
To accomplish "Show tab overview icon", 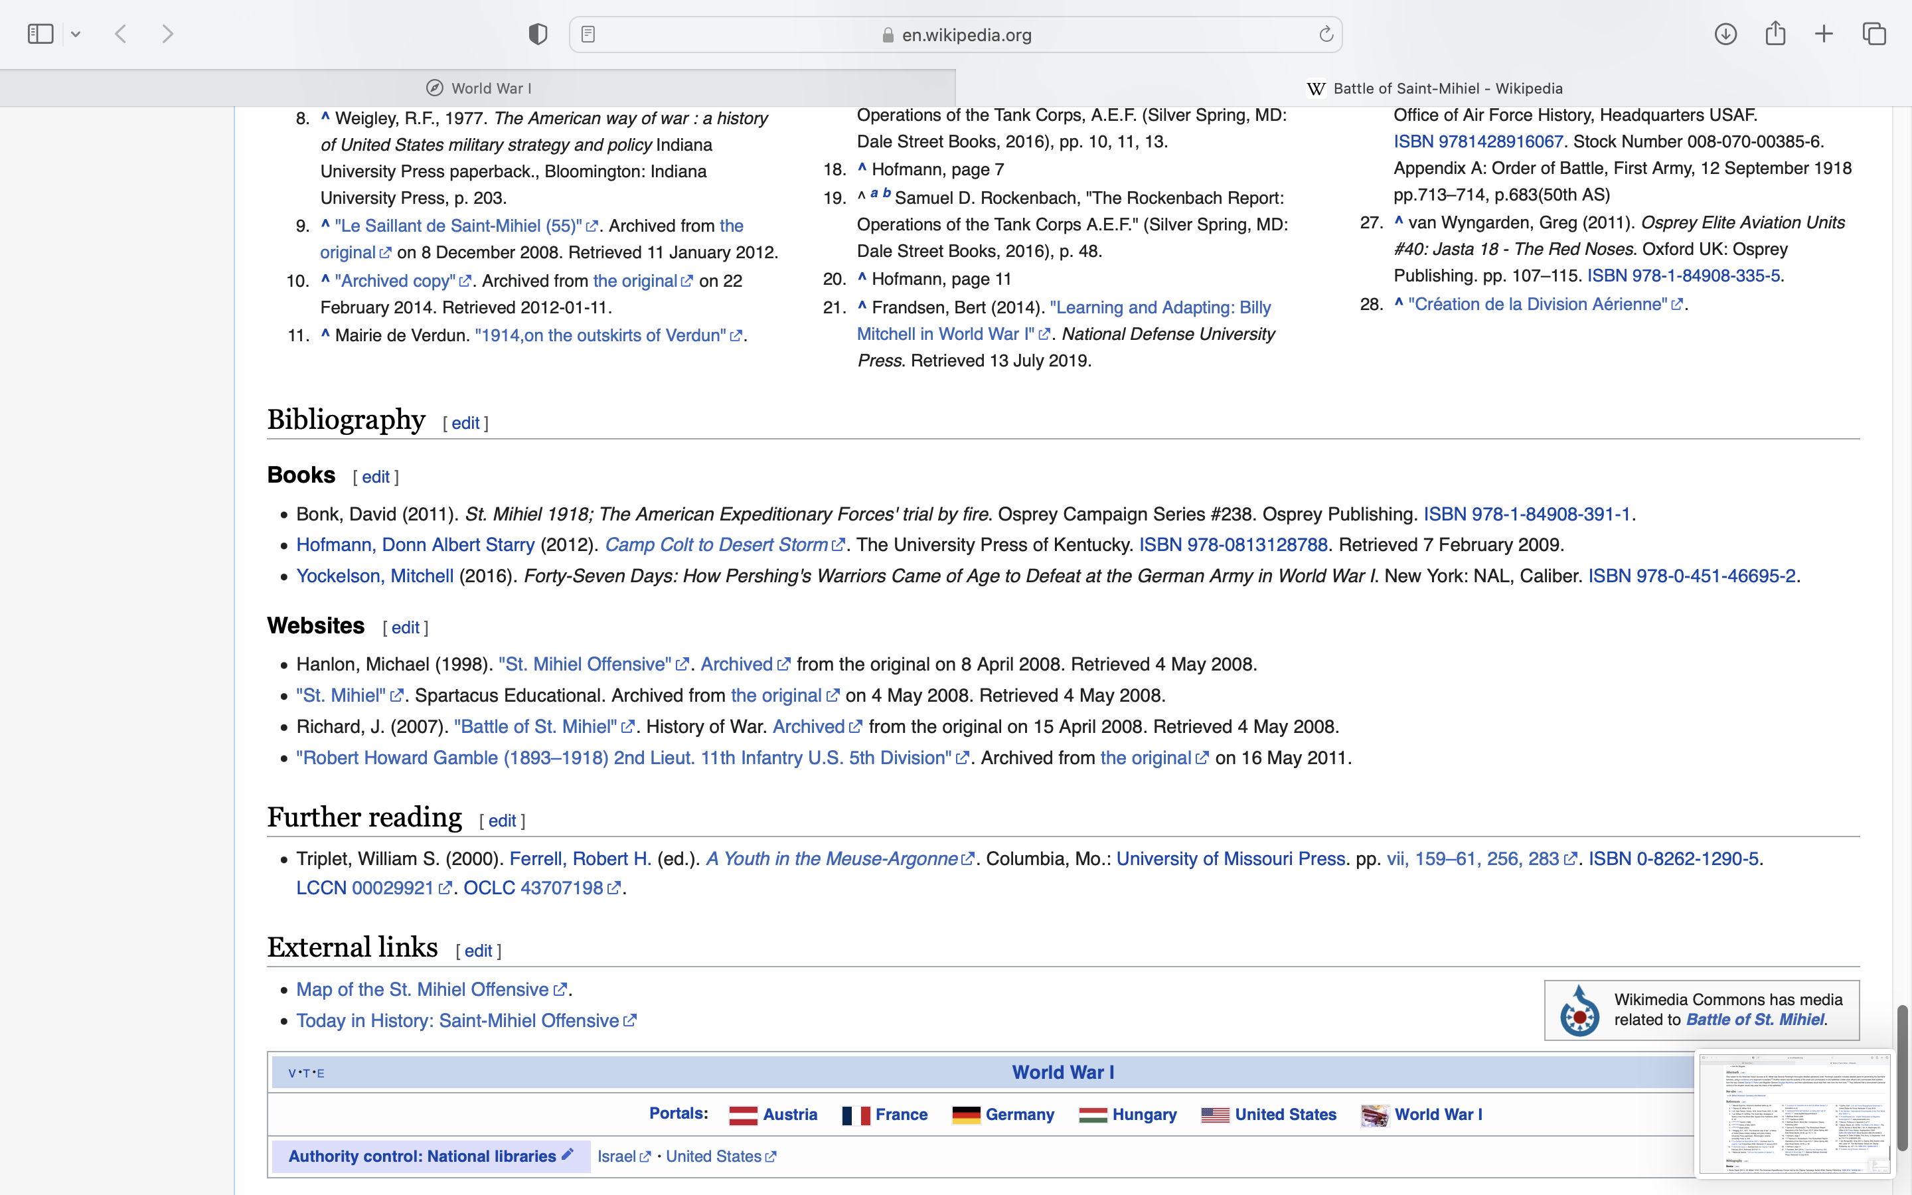I will pyautogui.click(x=1874, y=34).
